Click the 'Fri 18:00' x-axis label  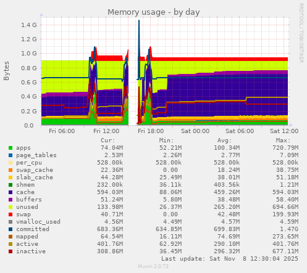151,131
